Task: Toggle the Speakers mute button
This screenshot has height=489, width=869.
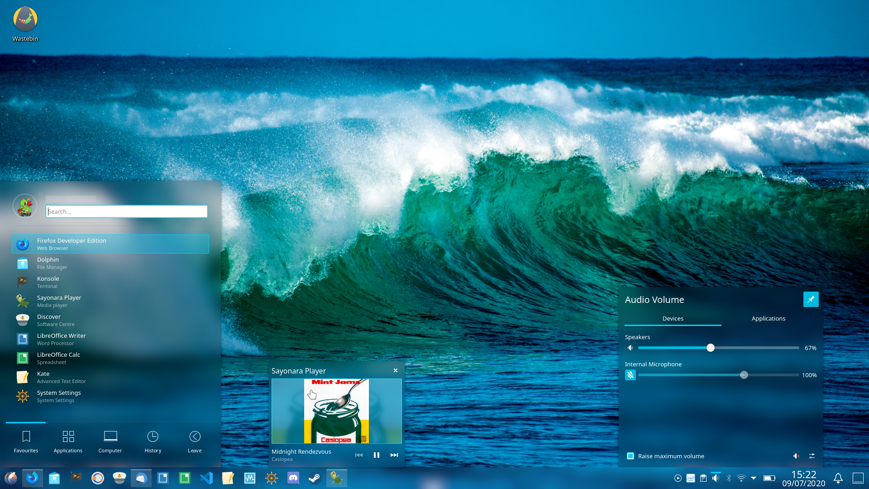Action: 630,348
